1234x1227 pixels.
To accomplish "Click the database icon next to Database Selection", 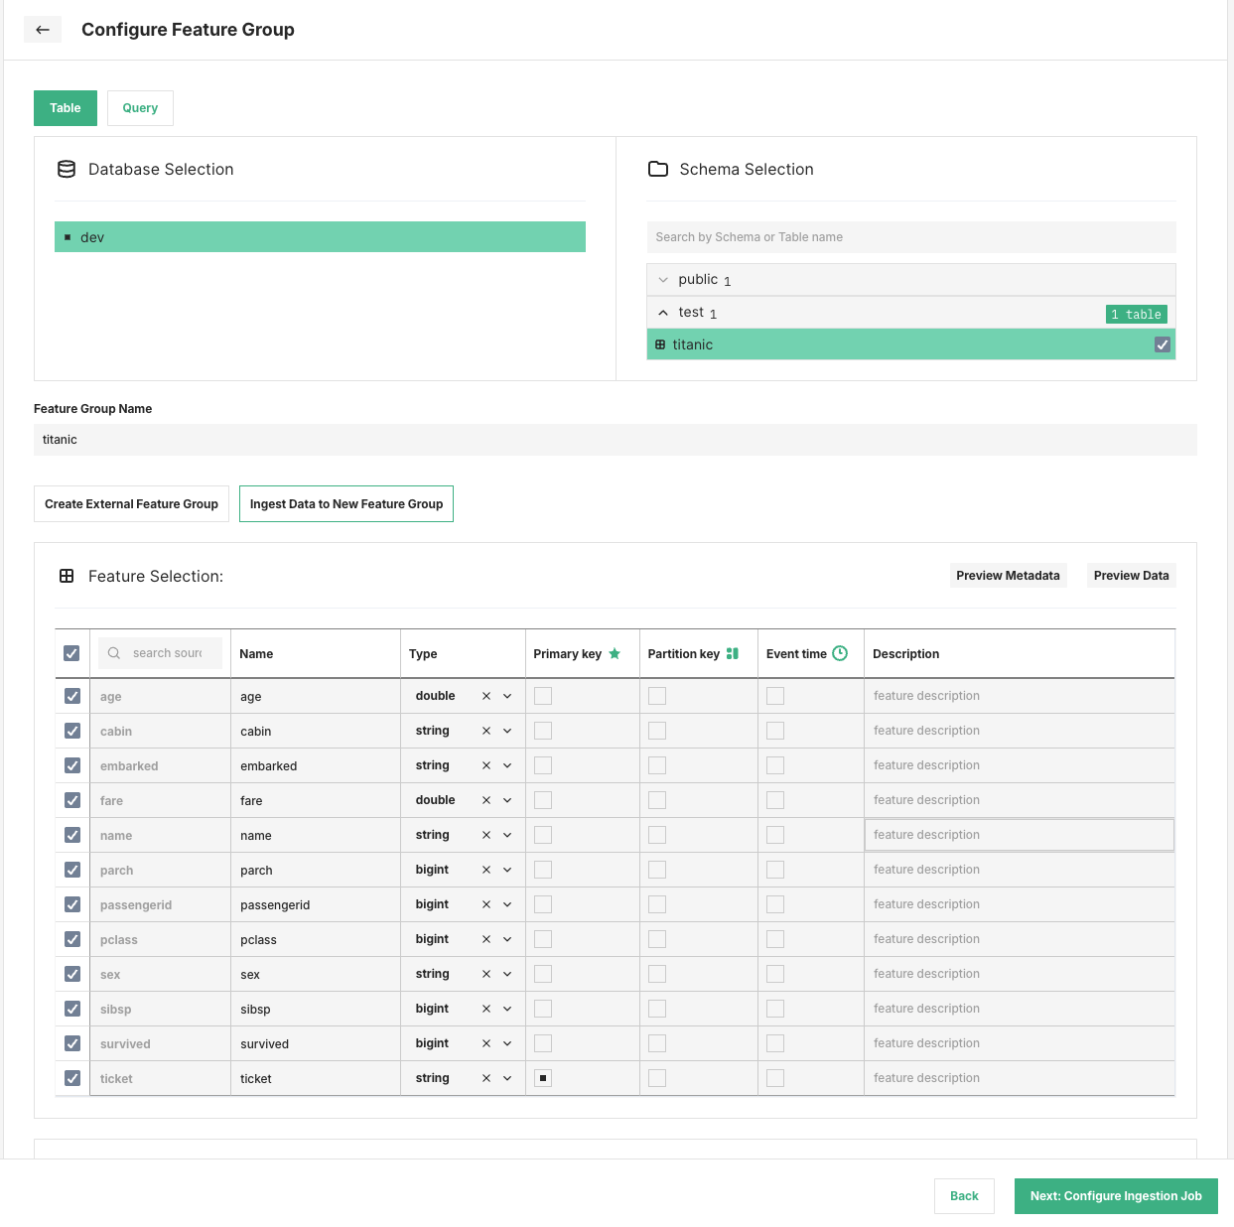I will tap(66, 169).
